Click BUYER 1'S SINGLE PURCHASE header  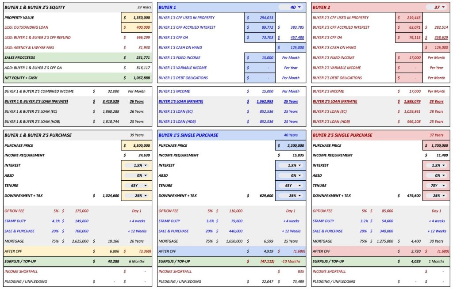(x=188, y=135)
